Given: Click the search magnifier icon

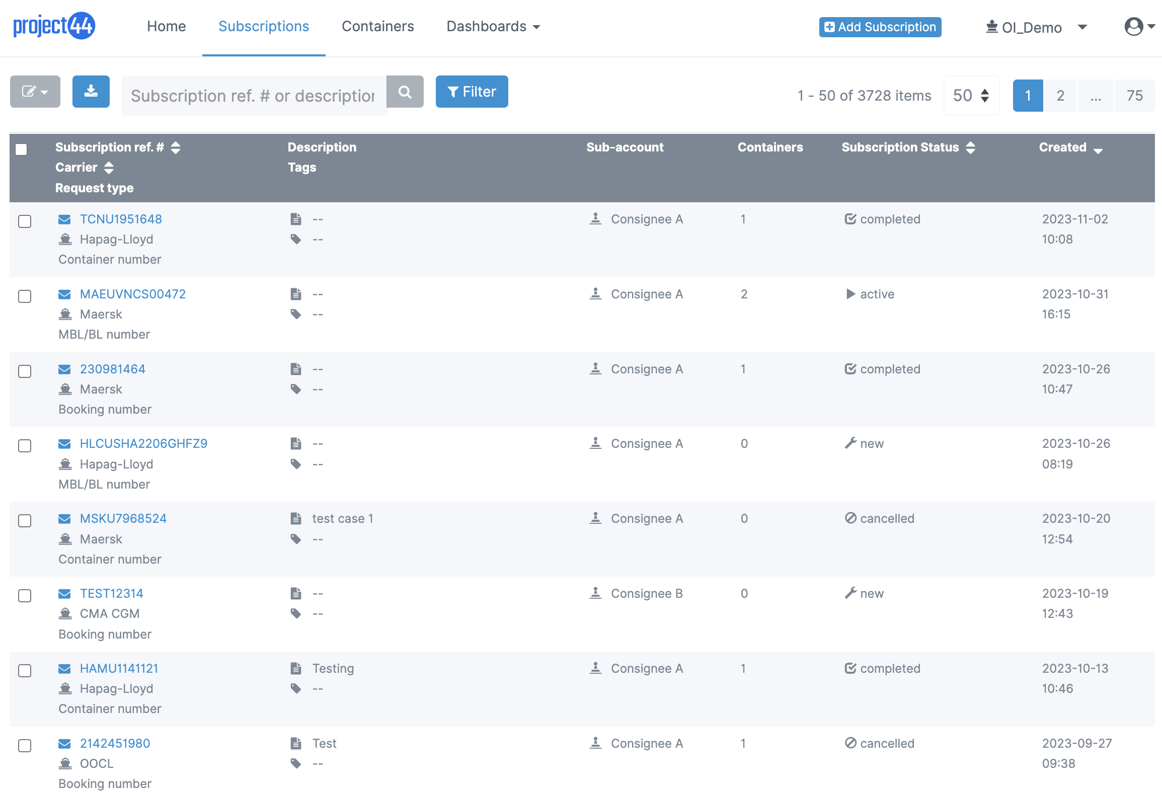Looking at the screenshot, I should tap(405, 92).
